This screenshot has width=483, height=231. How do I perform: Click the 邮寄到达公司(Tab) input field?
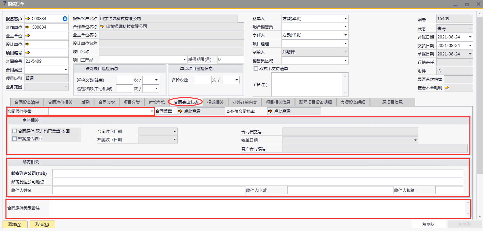point(257,174)
